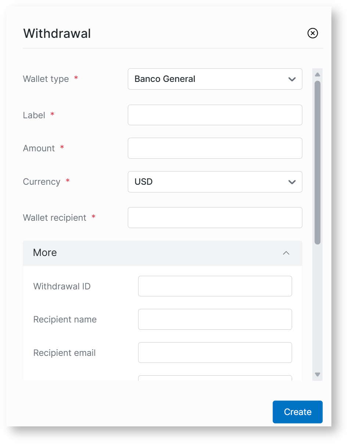The image size is (349, 444).
Task: Open the Currency dropdown showing USD
Action: pos(215,182)
